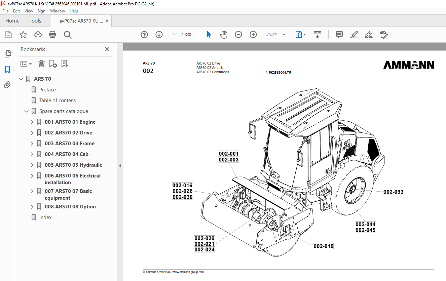Viewport: 446px width, 281px height.
Task: Go to previous page with up arrow
Action: pyautogui.click(x=144, y=35)
